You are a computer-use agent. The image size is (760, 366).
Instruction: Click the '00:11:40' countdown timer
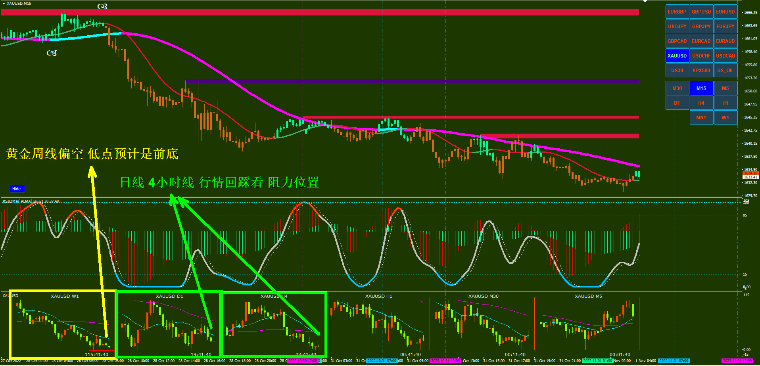[x=515, y=355]
